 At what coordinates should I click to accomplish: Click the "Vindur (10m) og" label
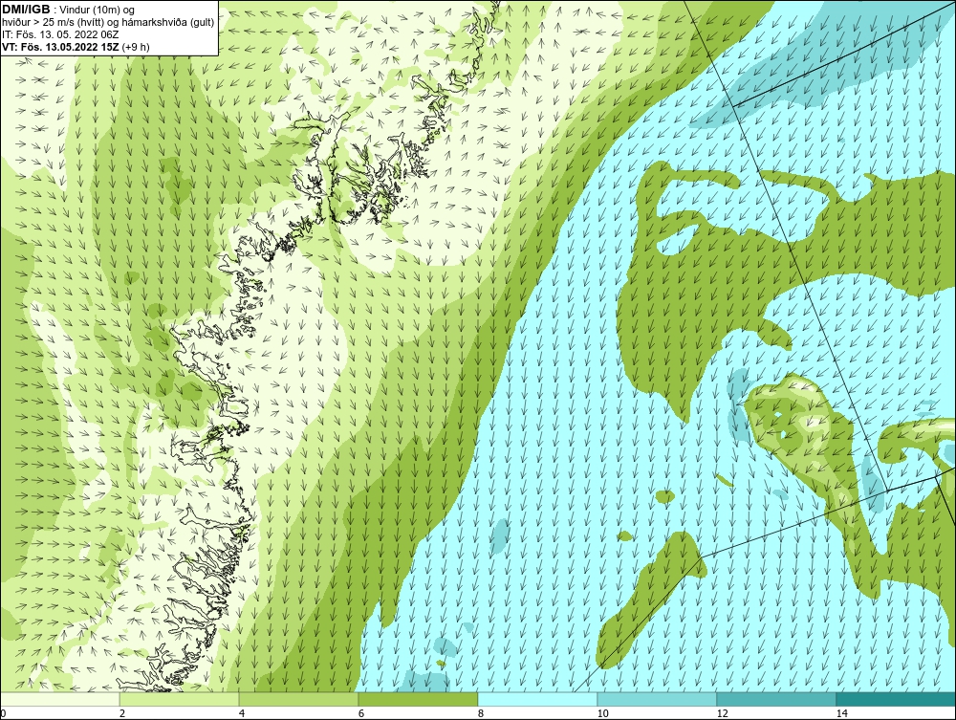pos(97,10)
